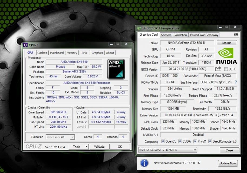Click the Core Voltage value 0.952 V
247x173 pixels.
(93, 76)
